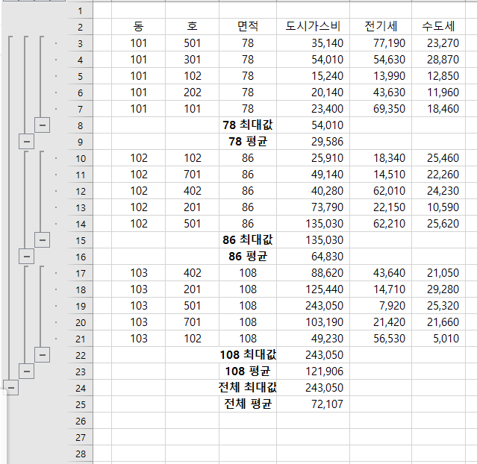This screenshot has height=464, width=477.
Task: Collapse the 78 평균 outline group
Action: coord(26,142)
